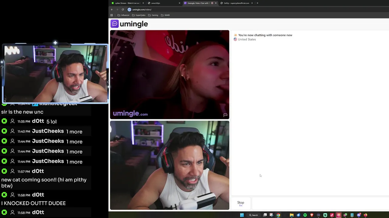Open the Notepad icon in the taskbar
The height and width of the screenshot is (218, 389).
click(352, 215)
